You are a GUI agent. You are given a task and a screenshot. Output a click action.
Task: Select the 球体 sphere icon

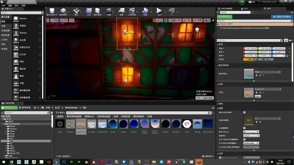tap(16, 61)
